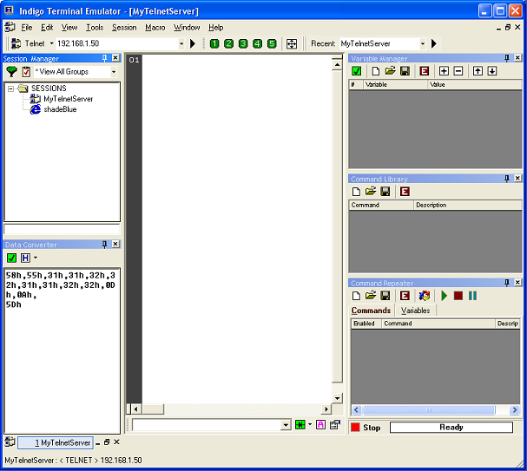The image size is (527, 471).
Task: Create new file in Variable Manager
Action: (x=376, y=71)
